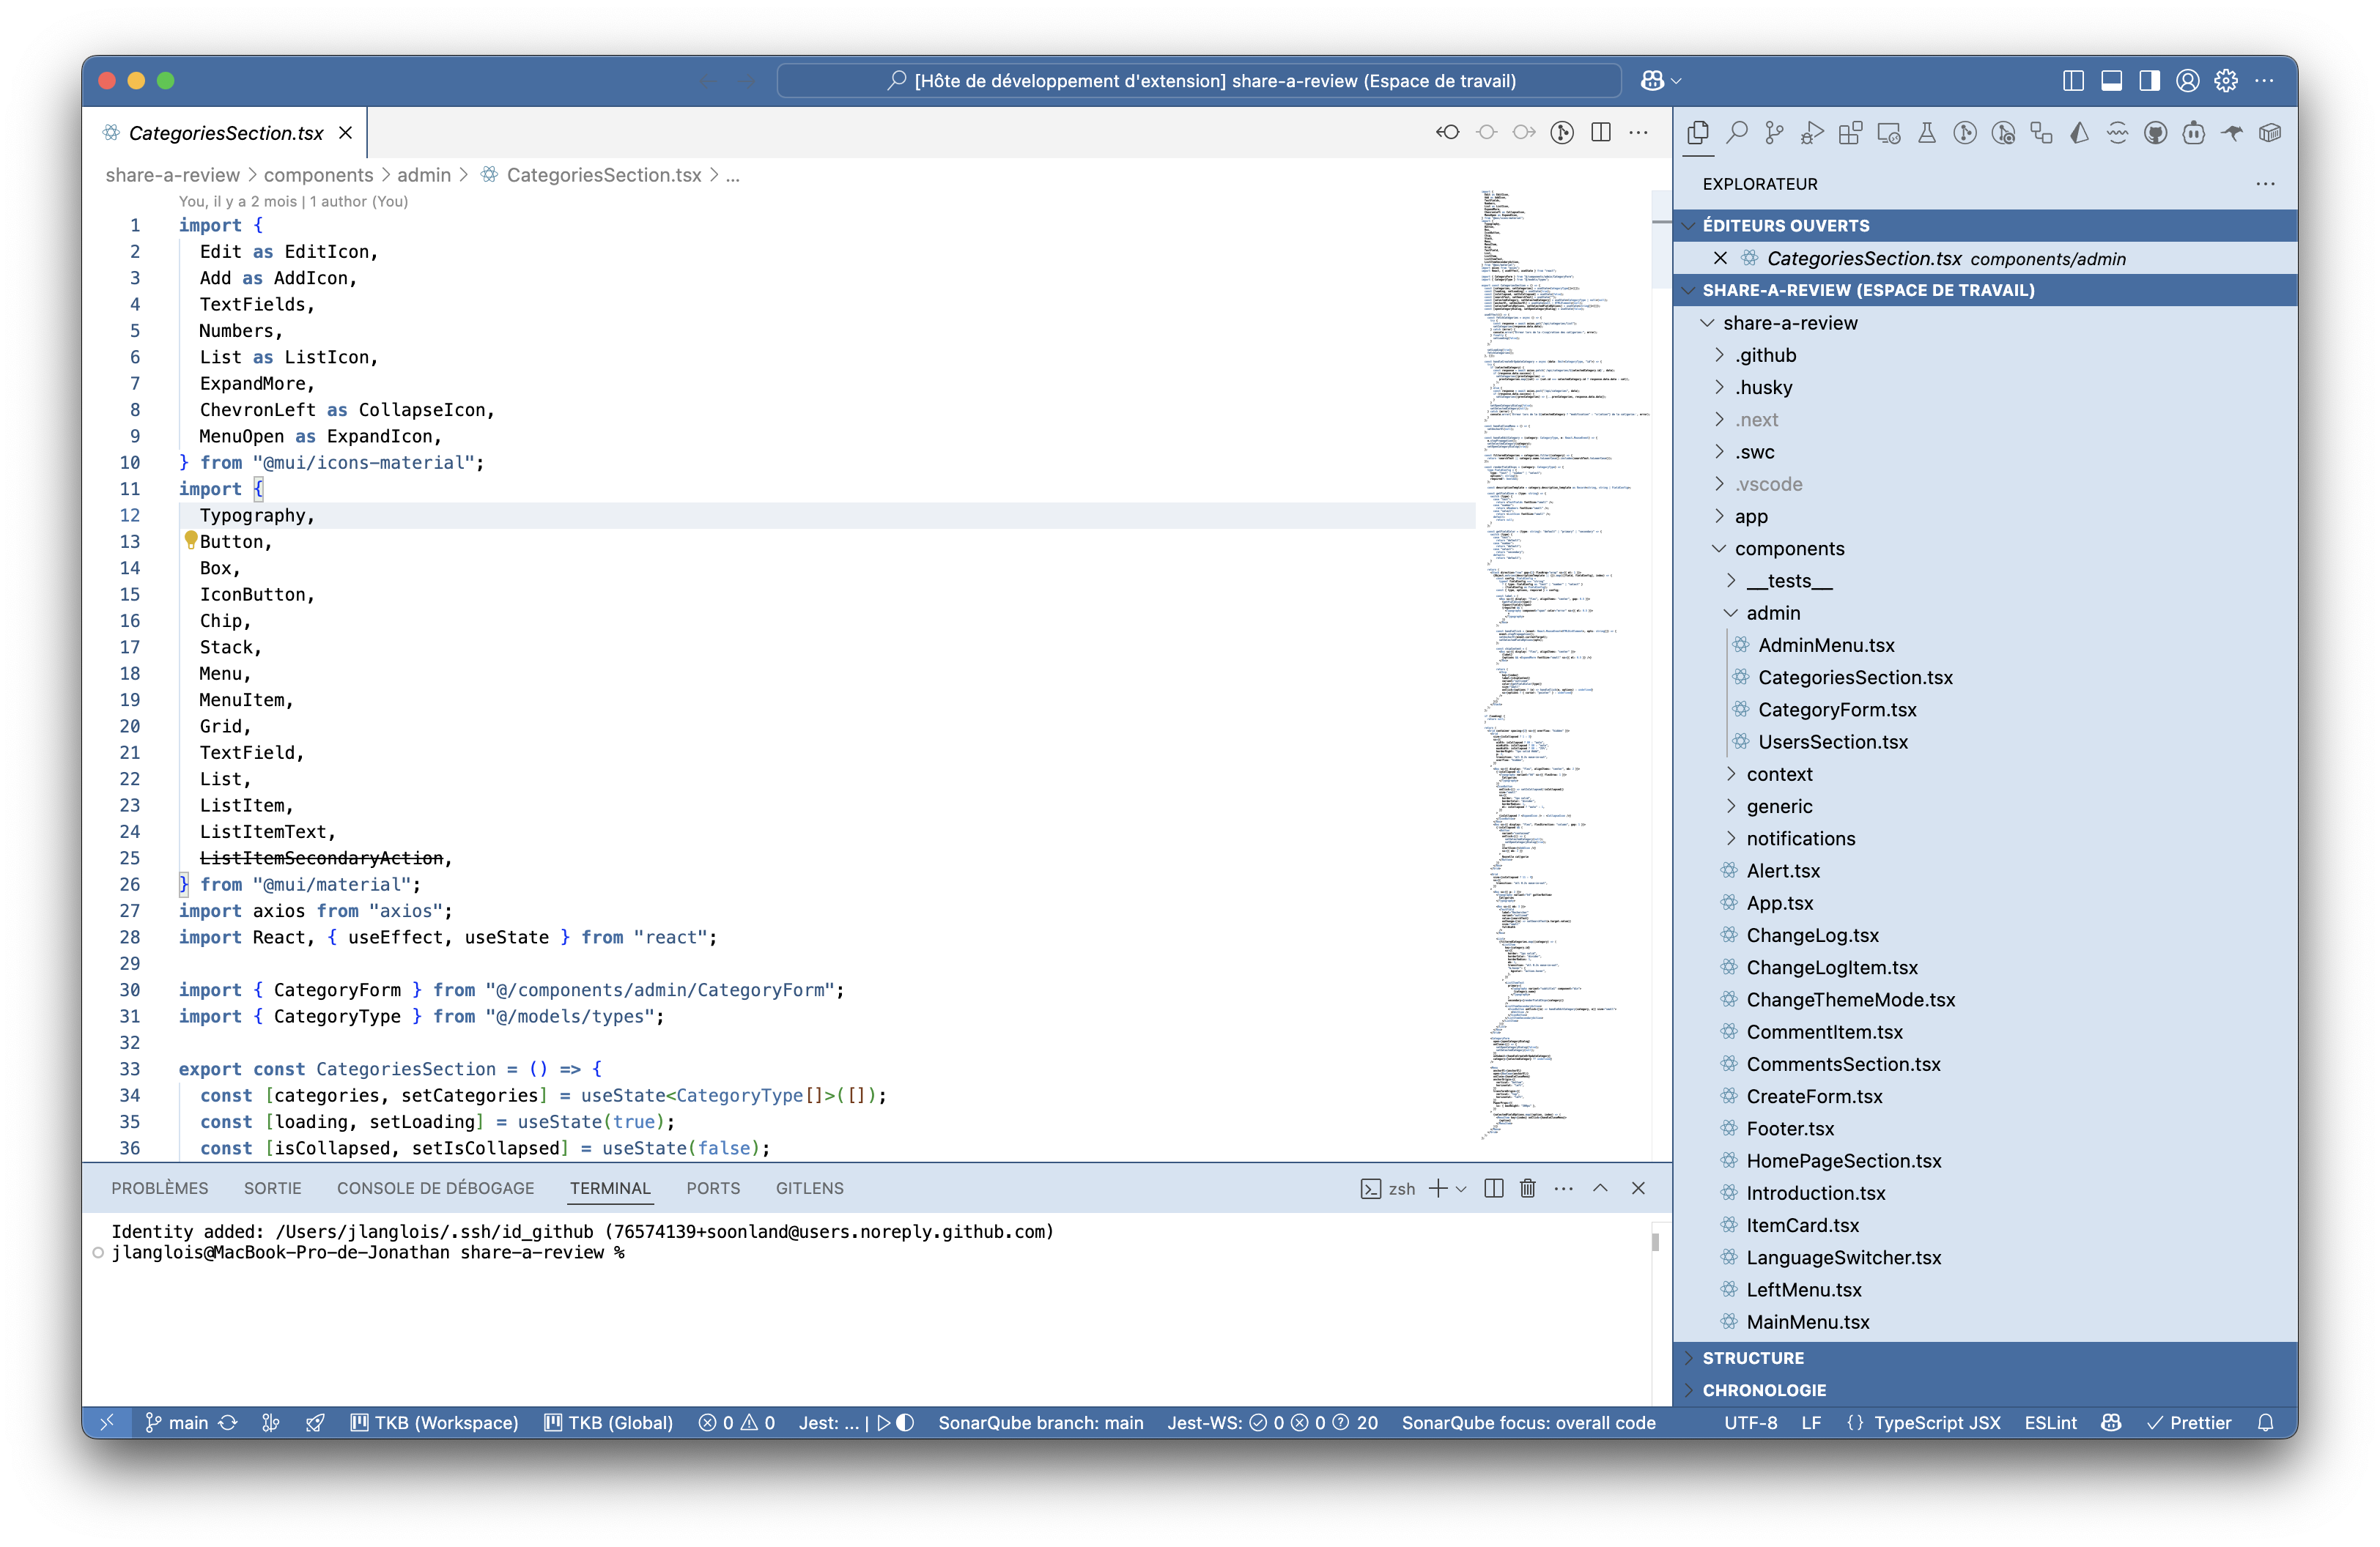Image resolution: width=2380 pixels, height=1547 pixels.
Task: Open Remote Explorer view icon
Action: tap(1888, 133)
